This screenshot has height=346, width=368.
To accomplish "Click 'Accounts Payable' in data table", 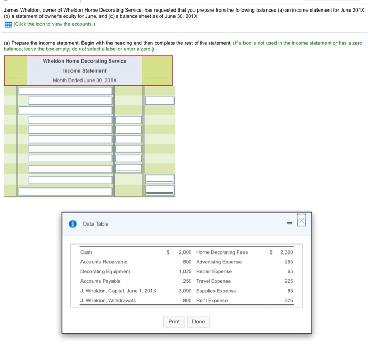I will pos(100,281).
